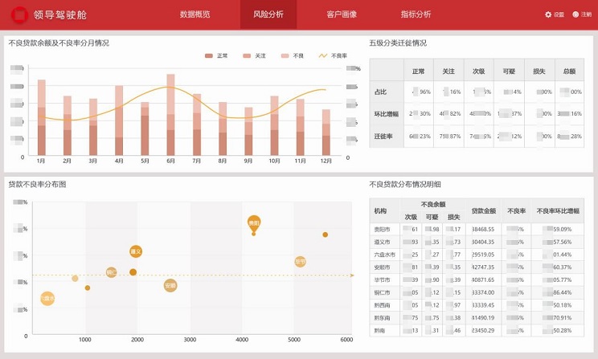Click the red logo icon beside 领导驾驶舱

coord(19,14)
